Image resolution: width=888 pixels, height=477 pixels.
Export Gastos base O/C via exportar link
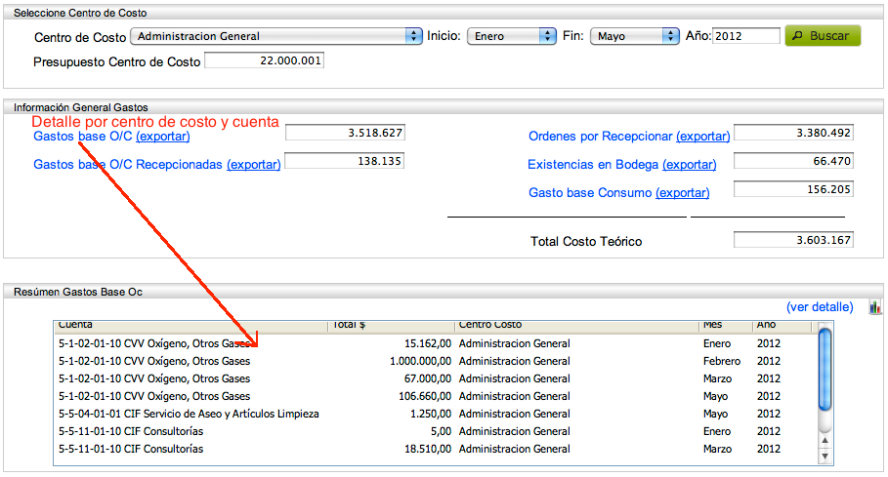point(162,137)
